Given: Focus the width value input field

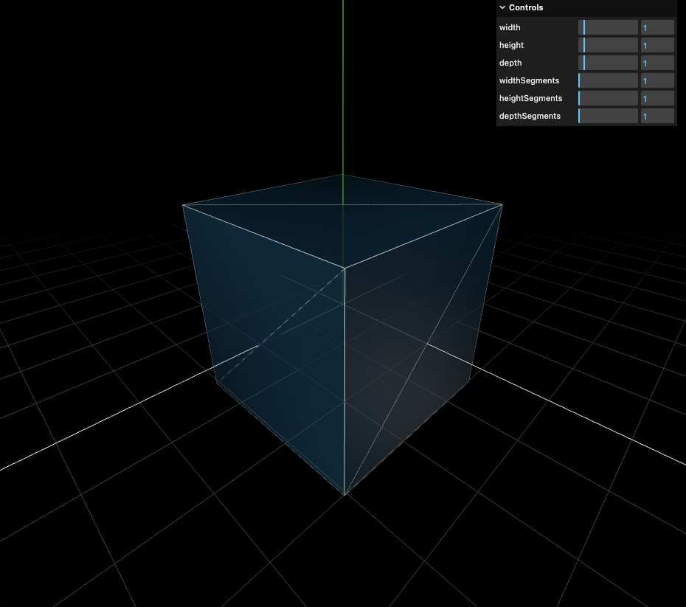Looking at the screenshot, I should click(657, 27).
